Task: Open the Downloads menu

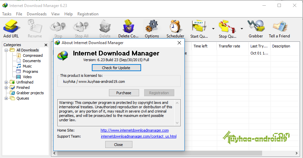Action: click(x=37, y=14)
